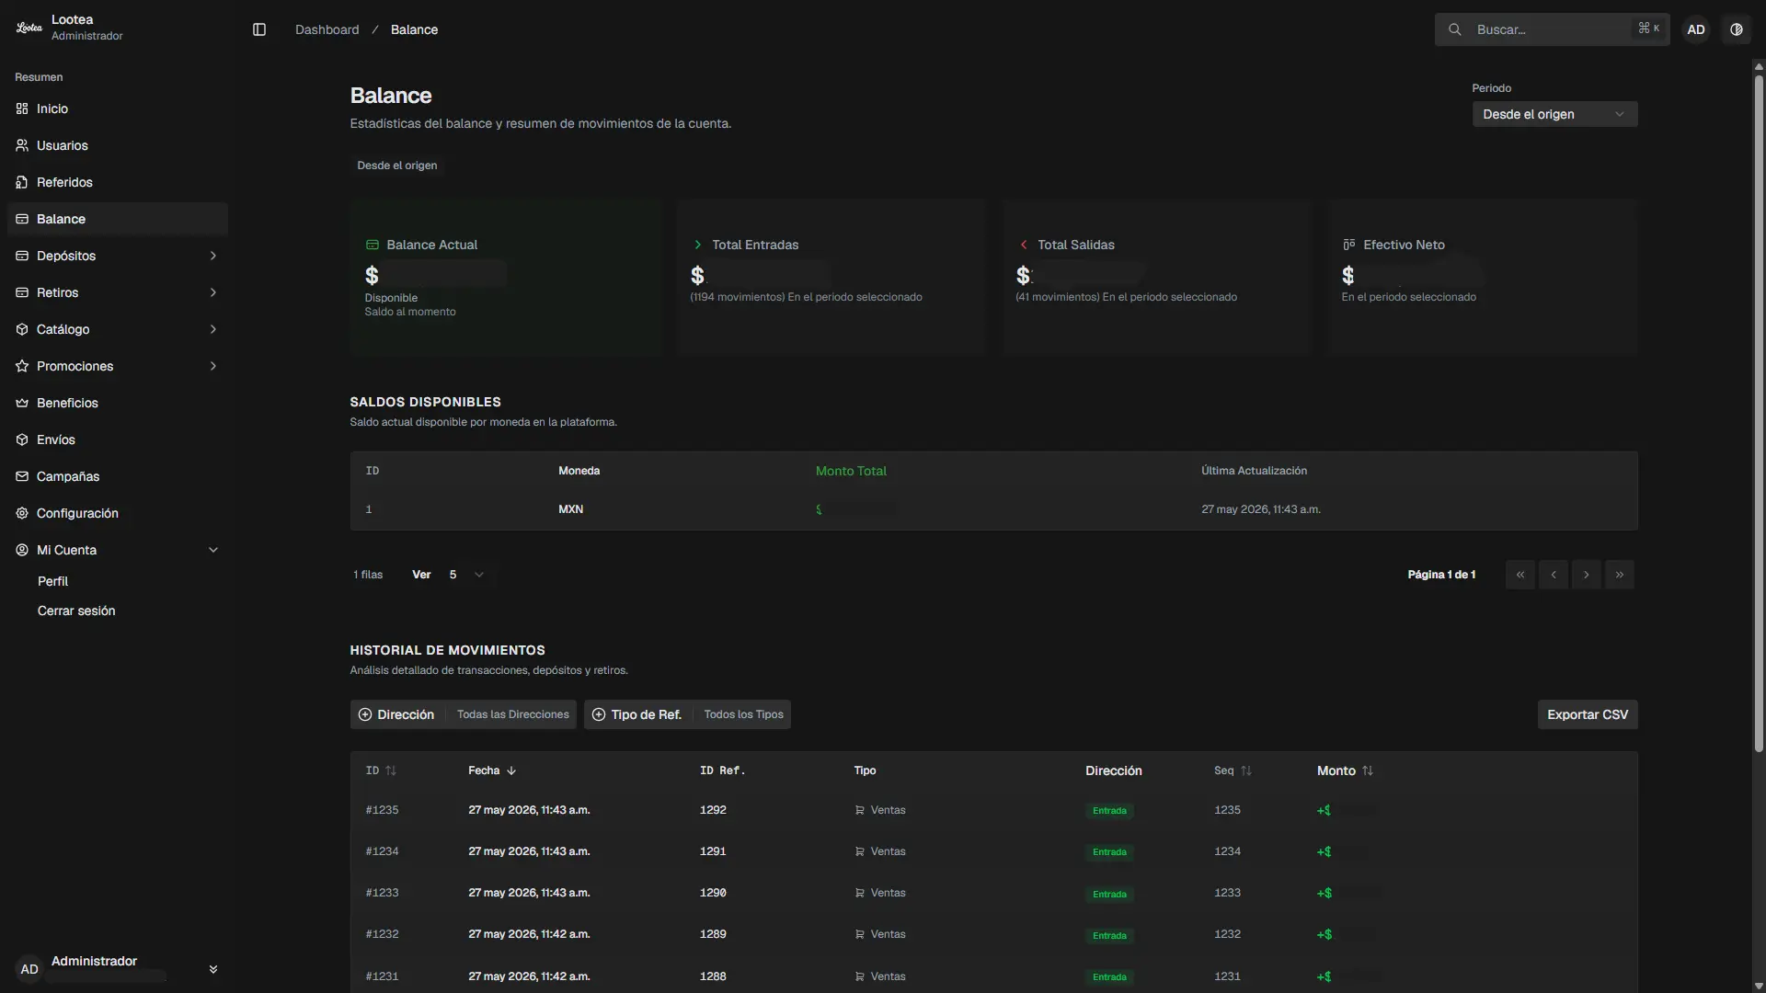1766x993 pixels.
Task: Open Usuarios section
Action: pos(118,145)
